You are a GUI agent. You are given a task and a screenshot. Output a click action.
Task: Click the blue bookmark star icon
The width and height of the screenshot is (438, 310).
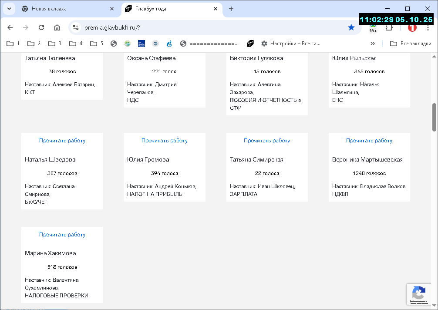point(351,27)
